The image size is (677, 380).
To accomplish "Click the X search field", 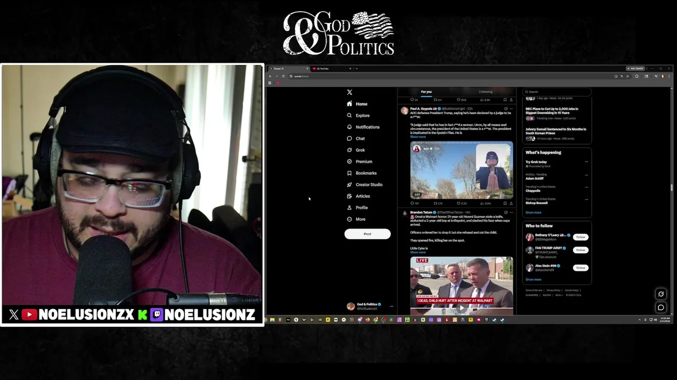I will pos(557,92).
